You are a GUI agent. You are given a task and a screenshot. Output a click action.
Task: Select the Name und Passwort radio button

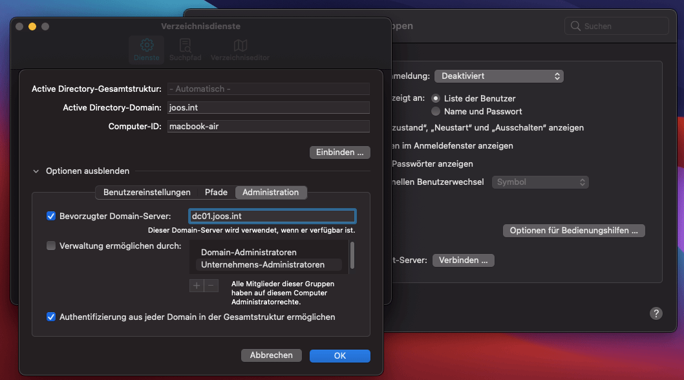click(x=435, y=111)
